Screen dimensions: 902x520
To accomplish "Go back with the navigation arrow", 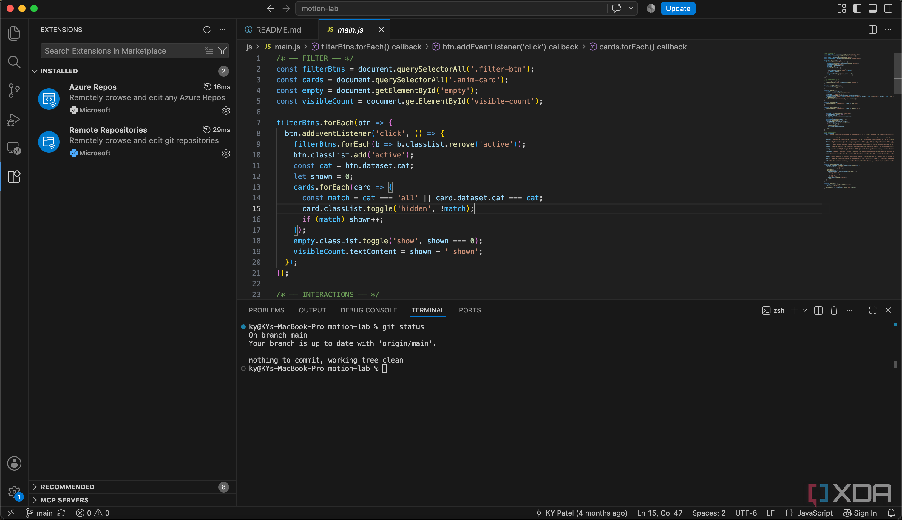I will (271, 9).
